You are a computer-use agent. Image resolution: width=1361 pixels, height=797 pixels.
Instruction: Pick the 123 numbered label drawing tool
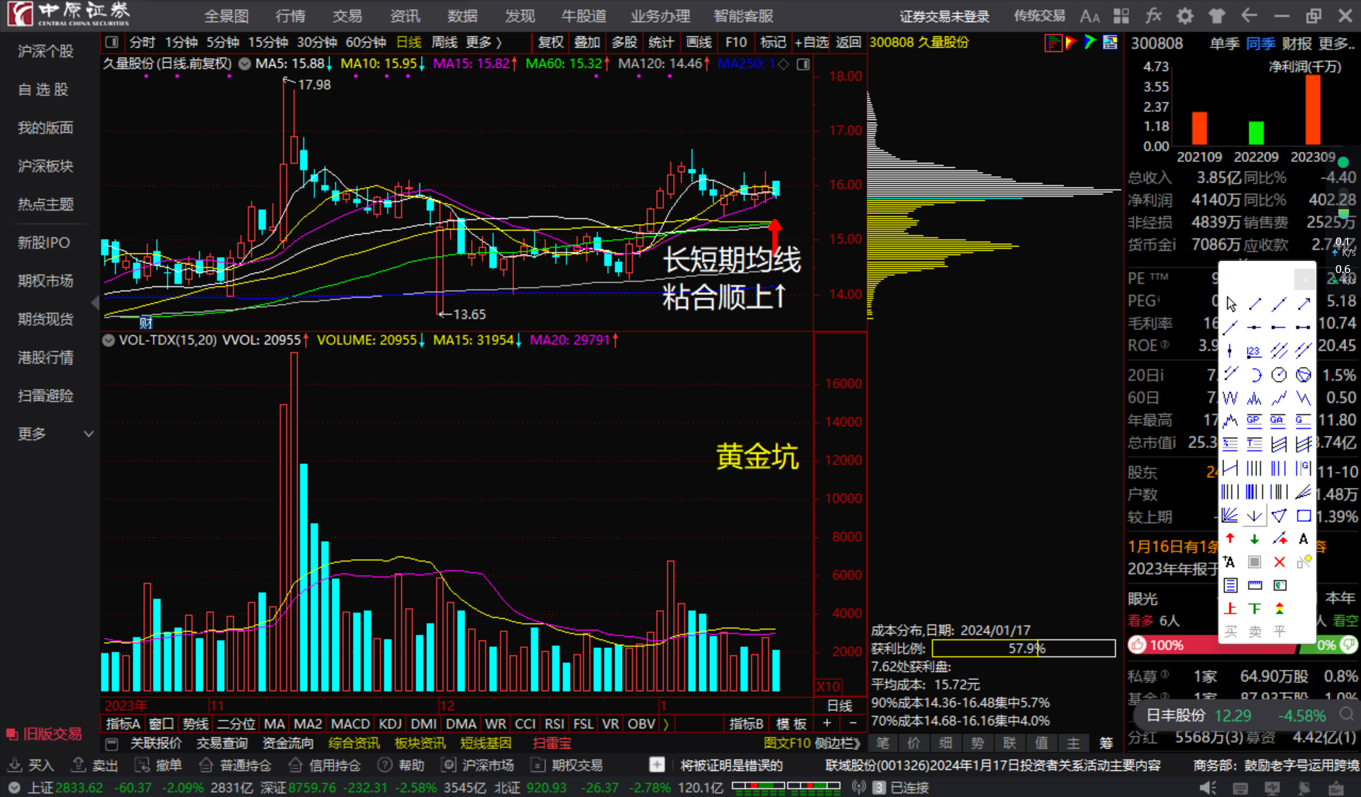1254,351
